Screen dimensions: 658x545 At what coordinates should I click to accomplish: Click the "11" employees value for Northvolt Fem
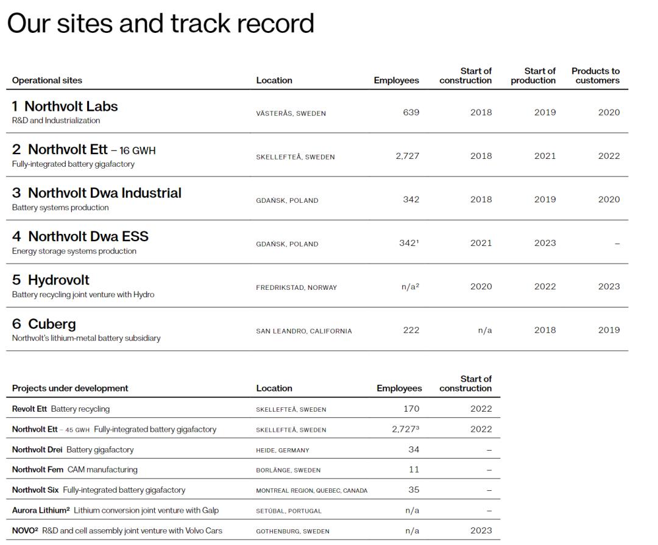414,469
